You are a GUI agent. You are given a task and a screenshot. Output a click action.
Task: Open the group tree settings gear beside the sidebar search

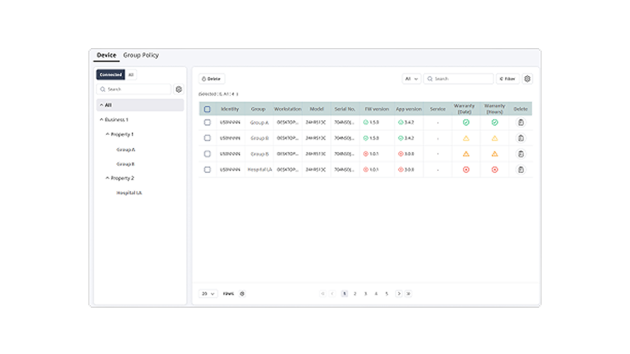(179, 89)
